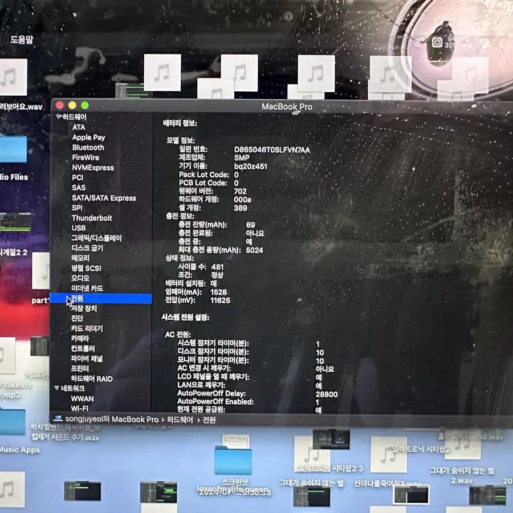The image size is (513, 513).
Task: Click 전원 in the bottom path bar
Action: coord(209,420)
